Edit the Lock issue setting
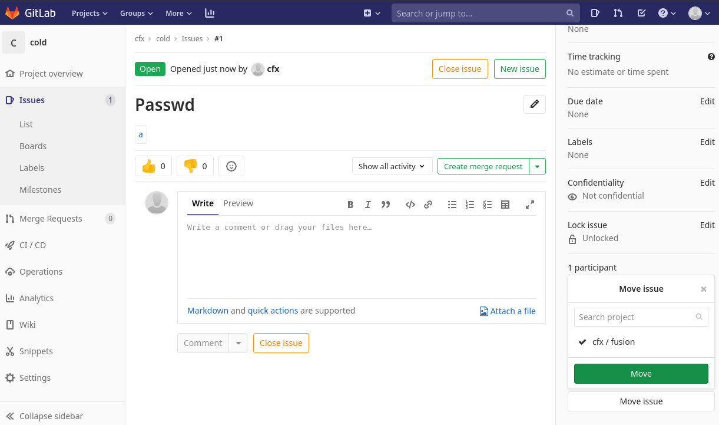This screenshot has height=425, width=719. (x=707, y=225)
